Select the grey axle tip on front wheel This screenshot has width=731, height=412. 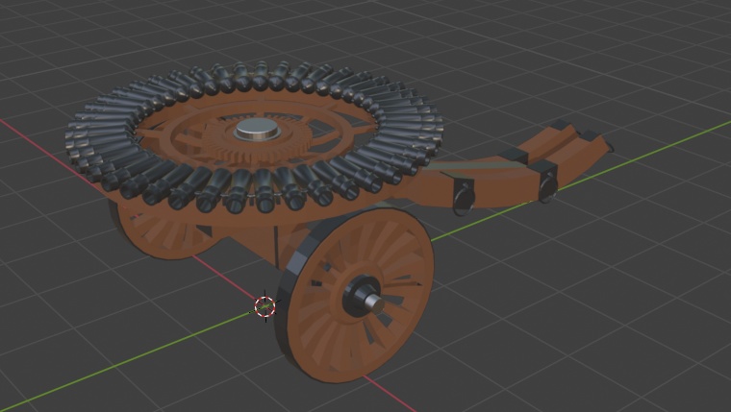375,303
